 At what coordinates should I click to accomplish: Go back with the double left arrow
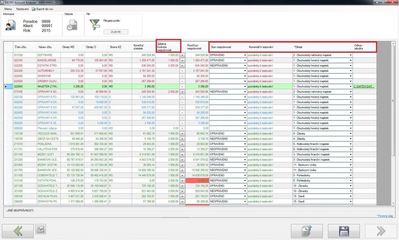tap(18, 231)
